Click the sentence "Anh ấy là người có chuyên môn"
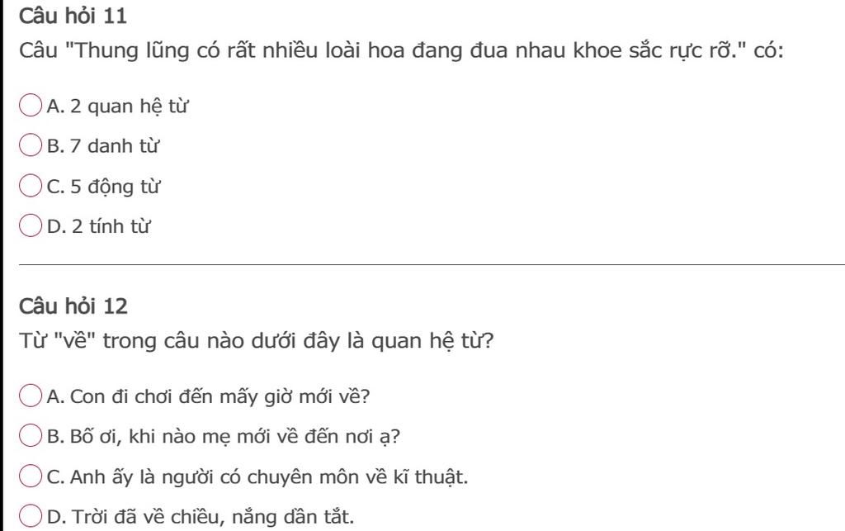This screenshot has width=845, height=531. pos(257,477)
